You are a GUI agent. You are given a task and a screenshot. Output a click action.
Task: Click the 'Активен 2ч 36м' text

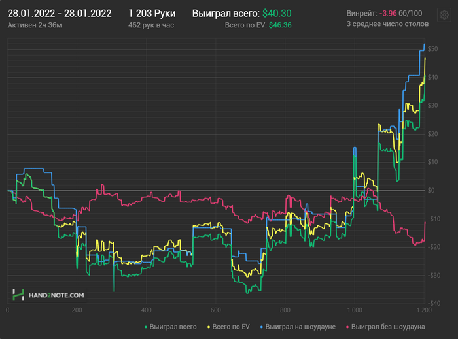tap(35, 25)
